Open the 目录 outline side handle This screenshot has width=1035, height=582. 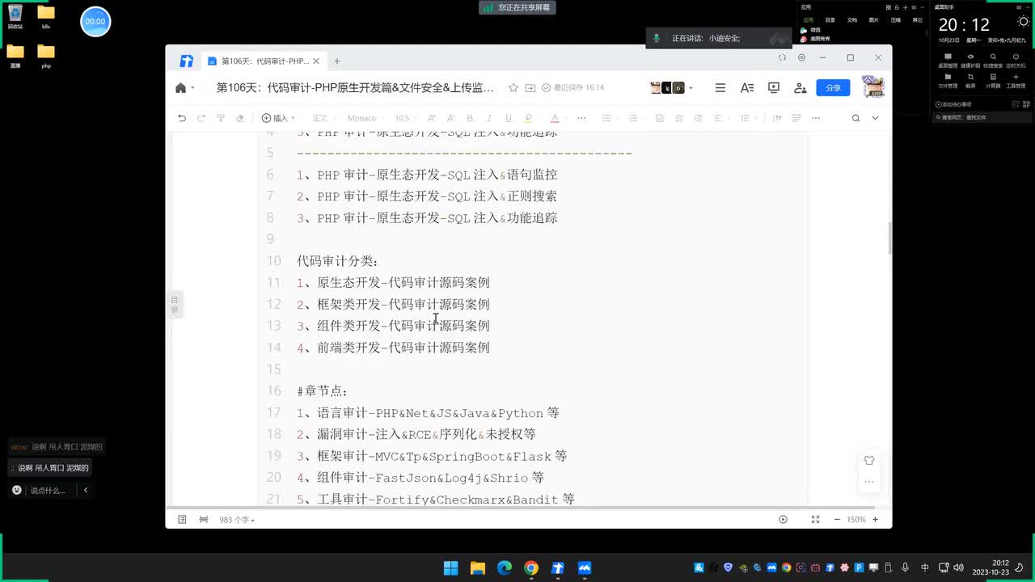pos(174,305)
